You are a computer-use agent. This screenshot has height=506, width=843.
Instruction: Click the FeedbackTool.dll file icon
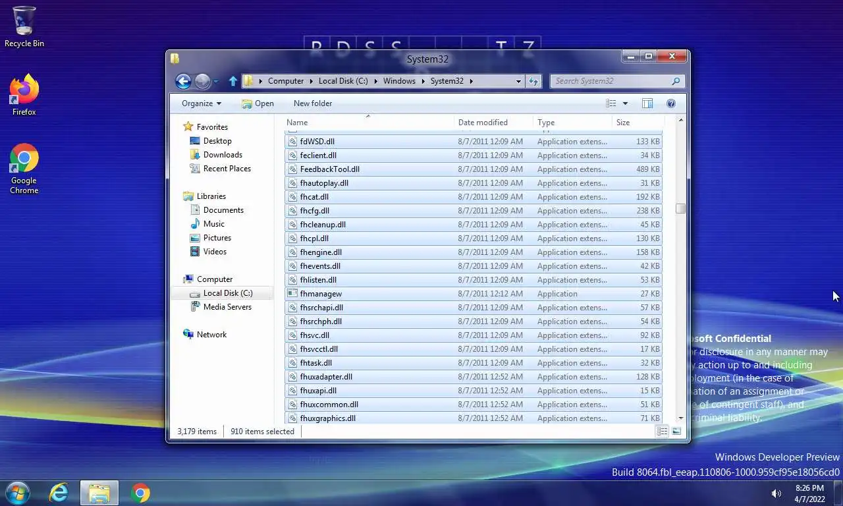293,169
